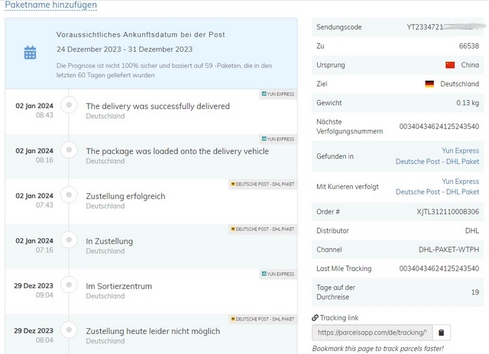Click the Zustellung heute leider nicht möglich event
The height and width of the screenshot is (354, 489).
coord(153,331)
